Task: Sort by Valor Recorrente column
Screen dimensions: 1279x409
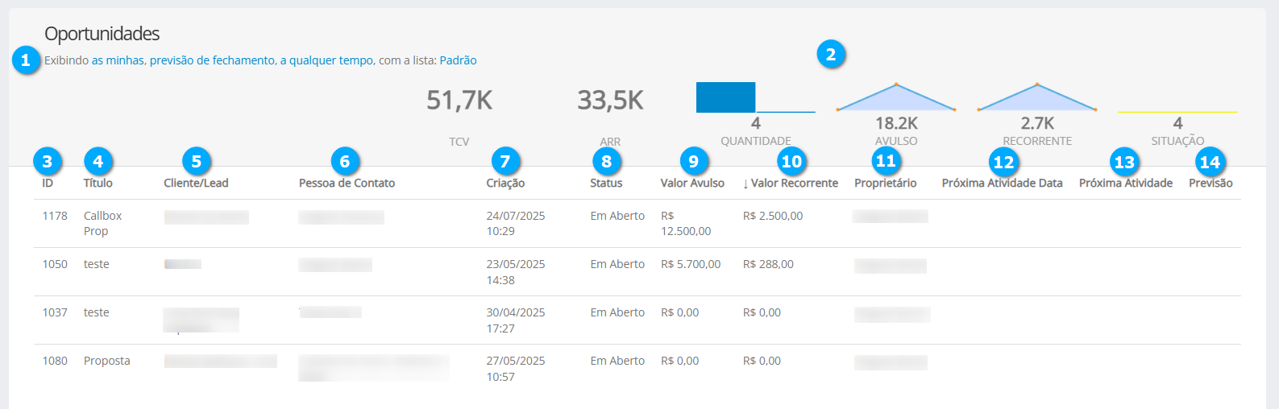Action: pyautogui.click(x=794, y=184)
